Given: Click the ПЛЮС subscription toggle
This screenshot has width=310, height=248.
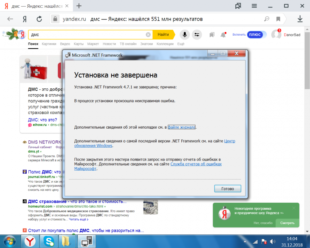Looking at the screenshot, I should [x=255, y=35].
